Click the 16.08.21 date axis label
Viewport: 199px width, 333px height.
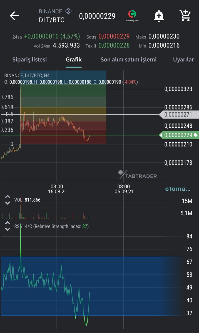click(x=57, y=191)
